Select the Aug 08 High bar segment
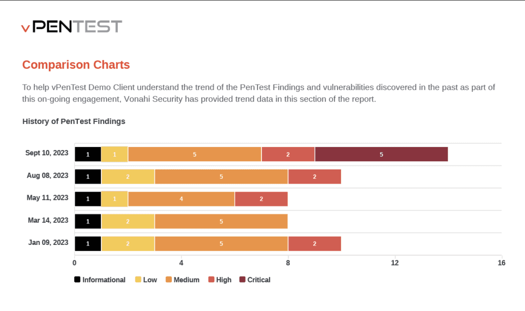 [x=314, y=177]
